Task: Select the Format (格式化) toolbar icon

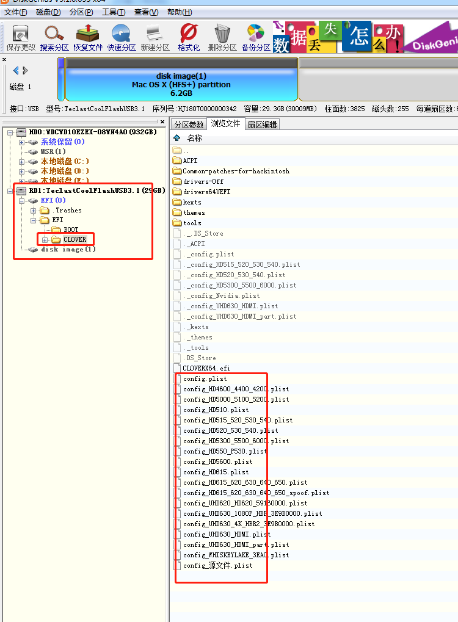Action: tap(189, 38)
